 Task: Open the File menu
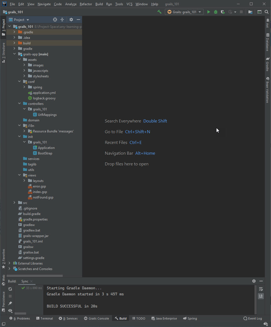[12, 4]
